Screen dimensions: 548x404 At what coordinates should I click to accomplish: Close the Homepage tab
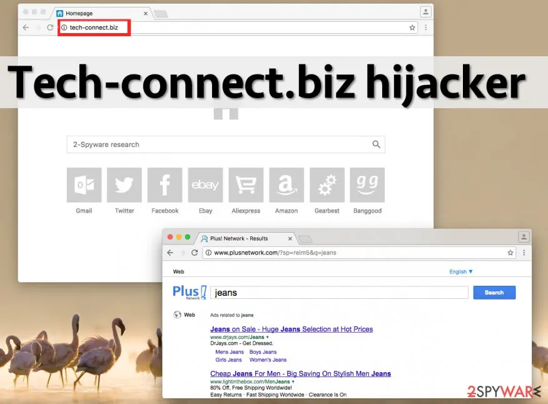click(145, 13)
